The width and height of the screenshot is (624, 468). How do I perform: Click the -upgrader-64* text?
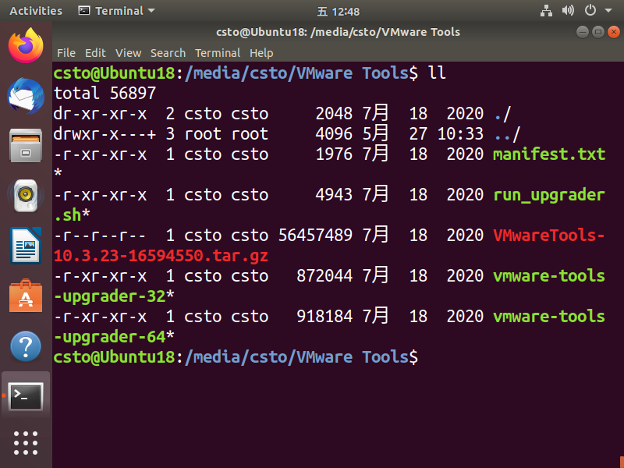(x=114, y=337)
